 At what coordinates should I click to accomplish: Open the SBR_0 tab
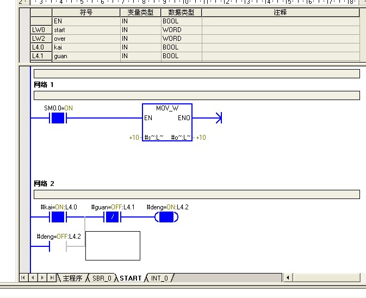coord(101,278)
